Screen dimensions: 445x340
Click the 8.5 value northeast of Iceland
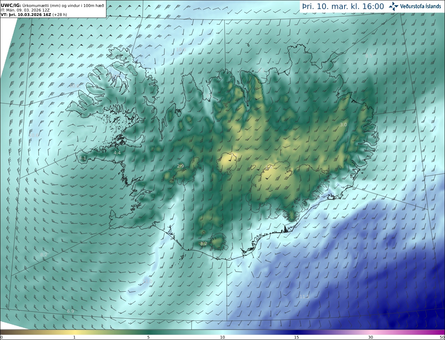pos(368,56)
